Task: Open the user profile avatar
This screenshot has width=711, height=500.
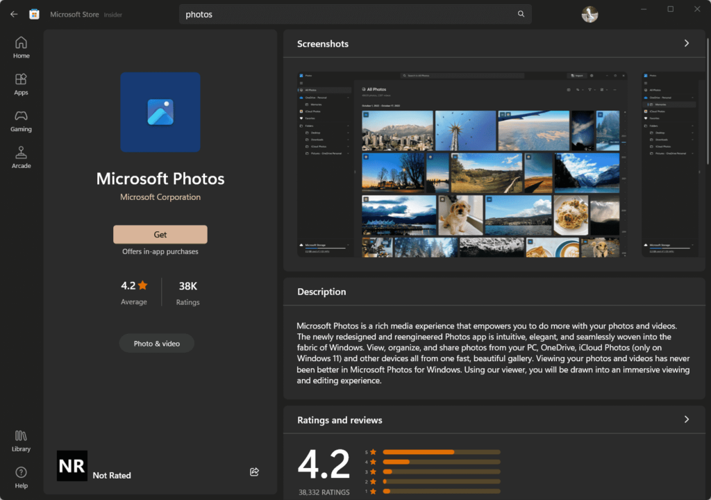Action: click(x=589, y=14)
